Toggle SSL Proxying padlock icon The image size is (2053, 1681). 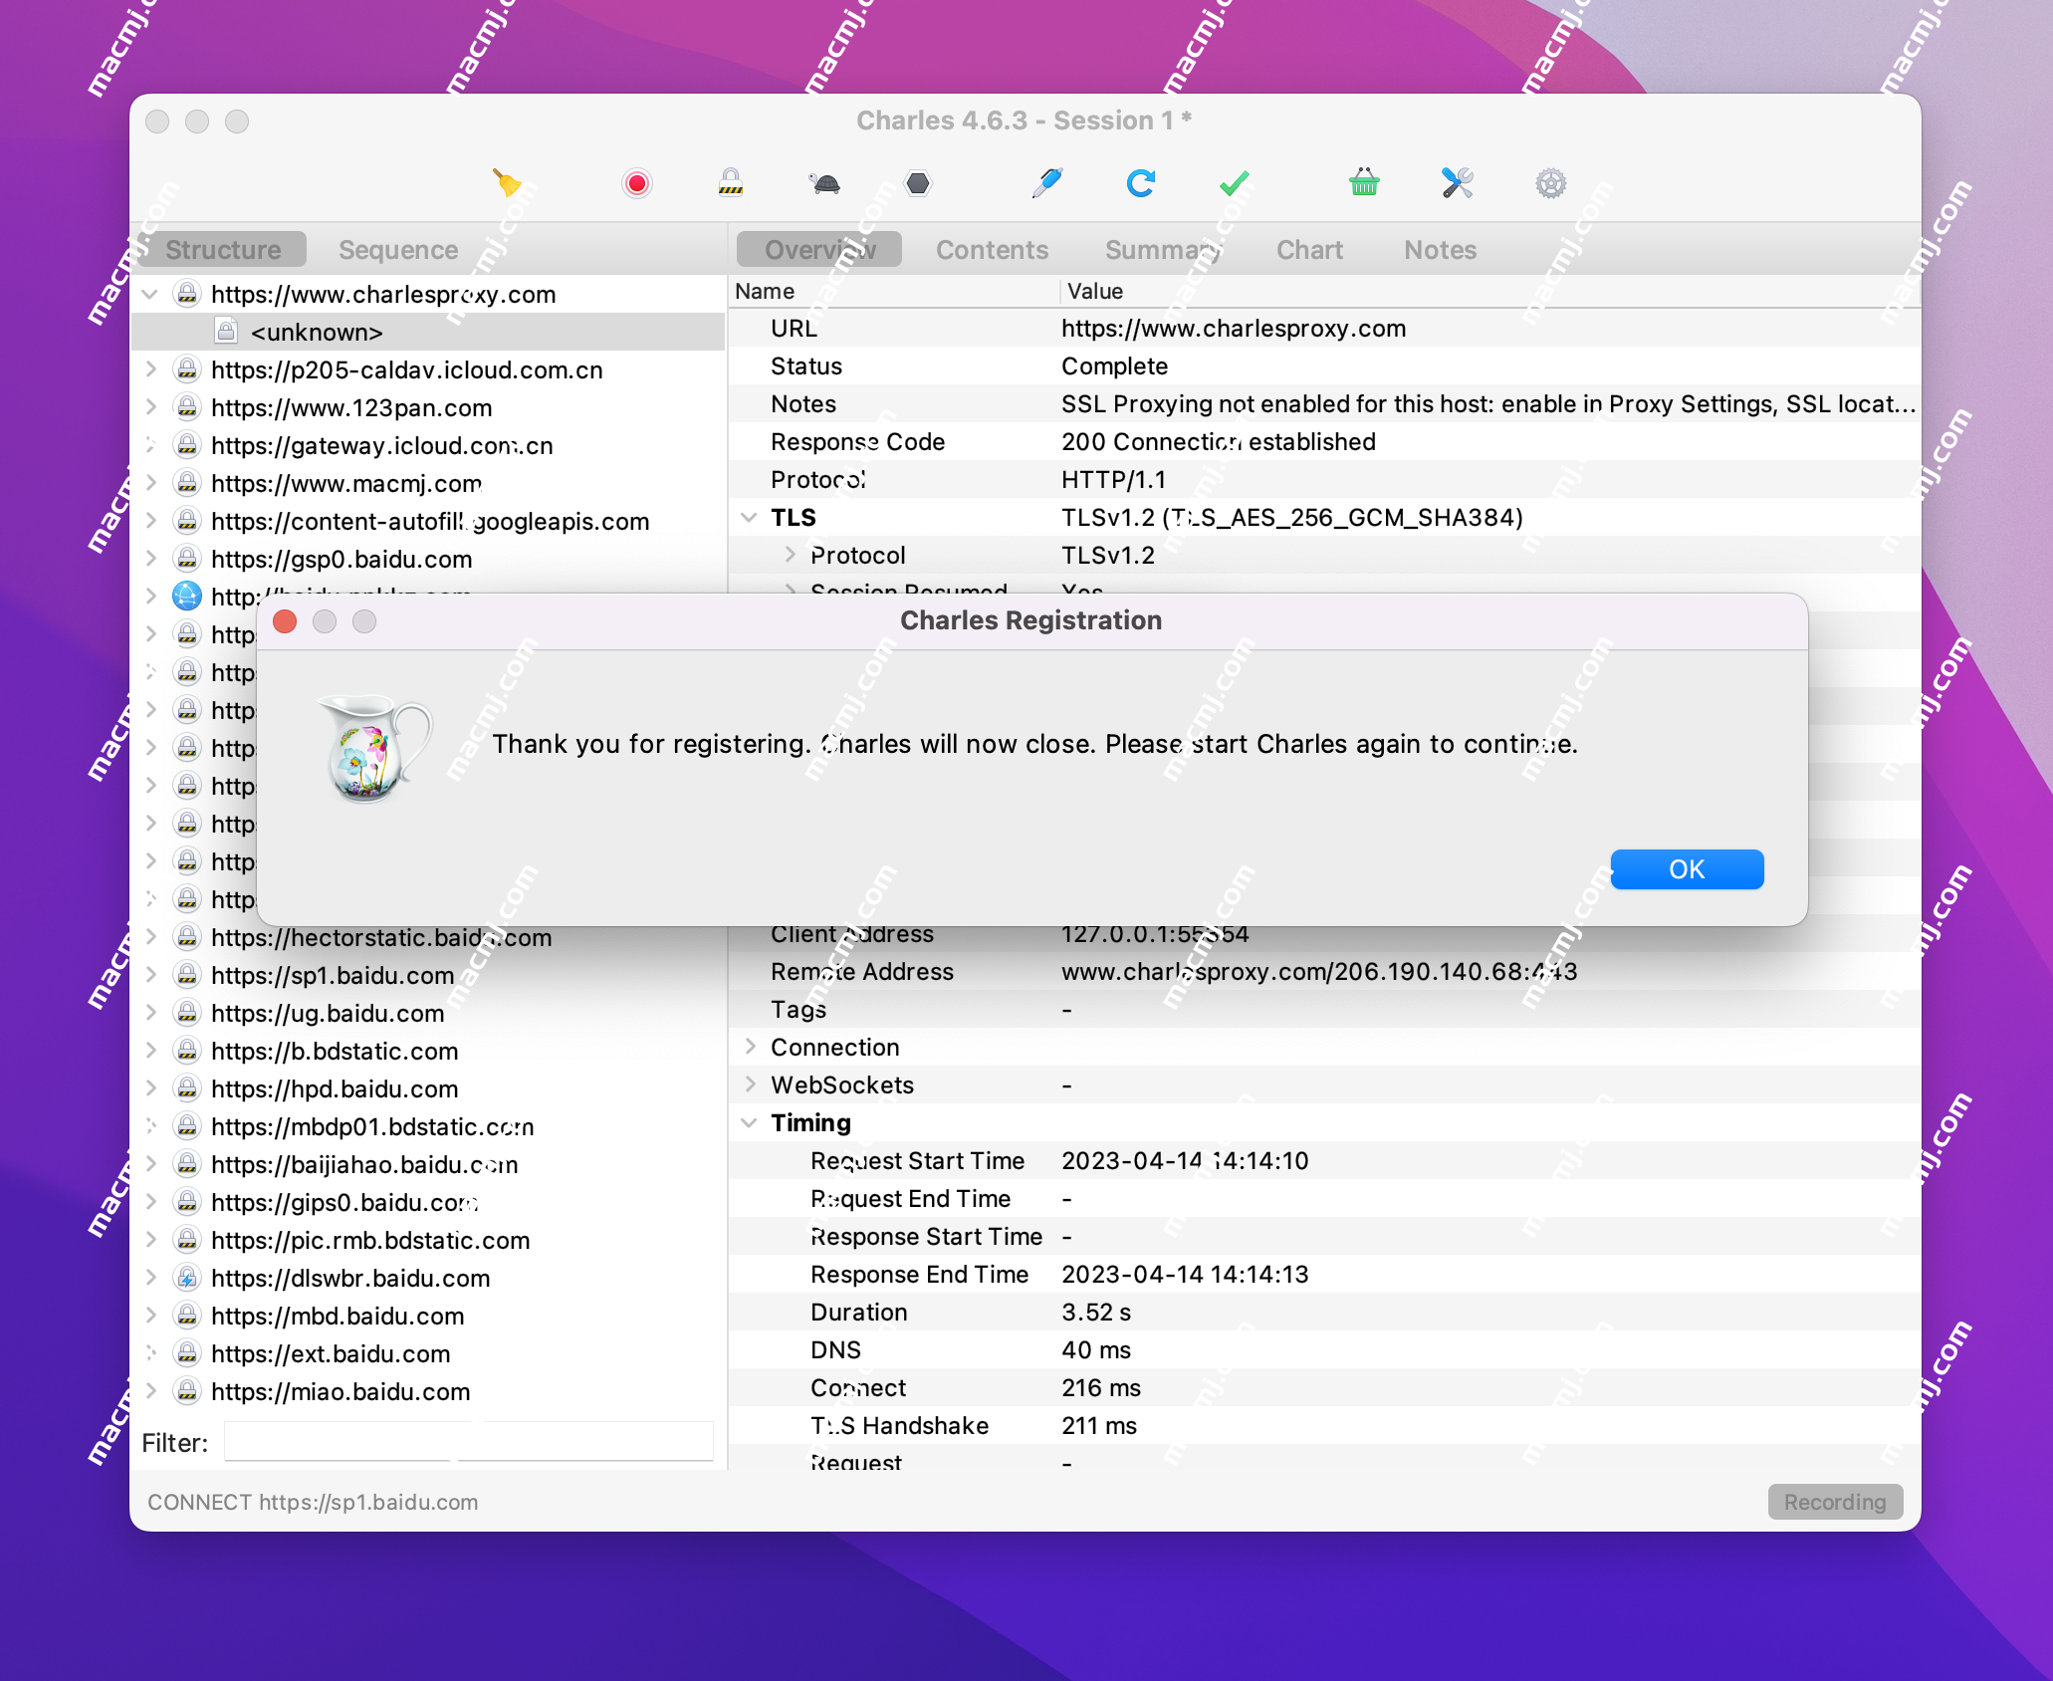point(731,183)
